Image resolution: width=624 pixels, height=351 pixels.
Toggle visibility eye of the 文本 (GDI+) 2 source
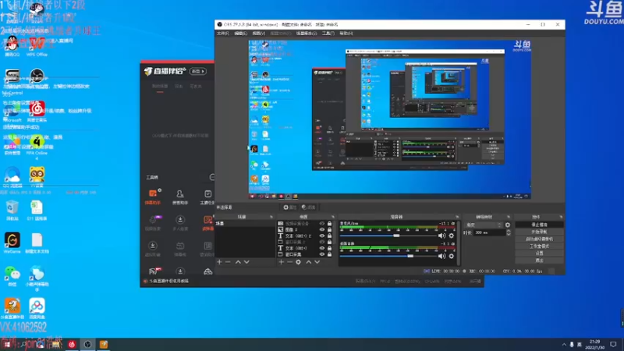[x=322, y=236]
